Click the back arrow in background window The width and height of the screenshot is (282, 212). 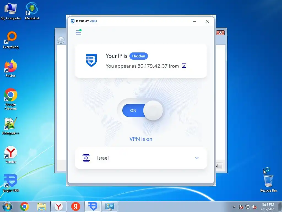61,40
